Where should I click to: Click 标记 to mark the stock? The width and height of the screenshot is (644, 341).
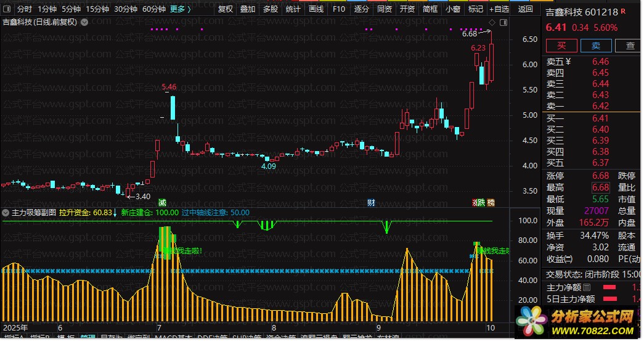coord(476,9)
